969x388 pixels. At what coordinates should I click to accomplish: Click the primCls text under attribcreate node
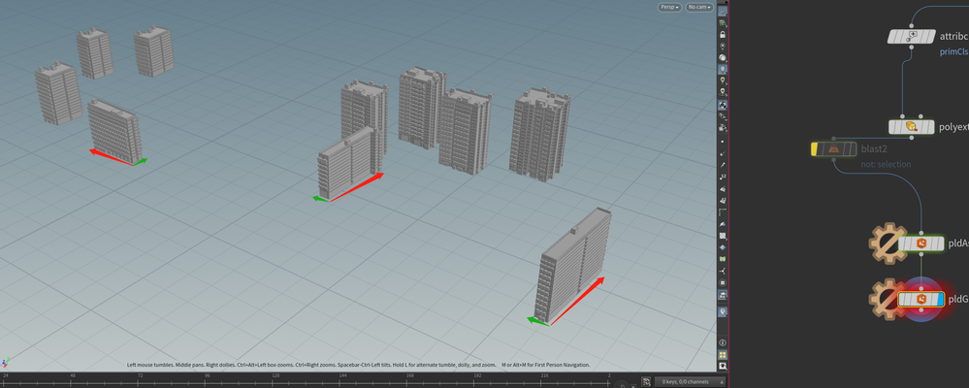(953, 52)
